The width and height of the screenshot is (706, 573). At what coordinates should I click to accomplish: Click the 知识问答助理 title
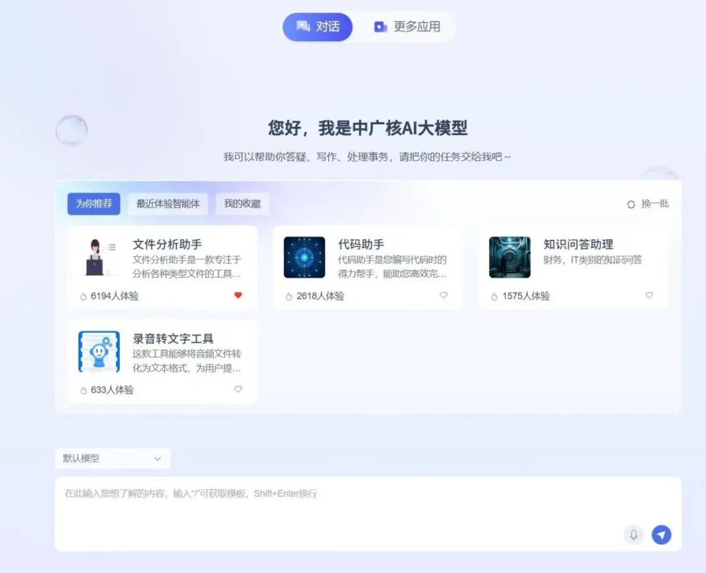[x=578, y=244]
